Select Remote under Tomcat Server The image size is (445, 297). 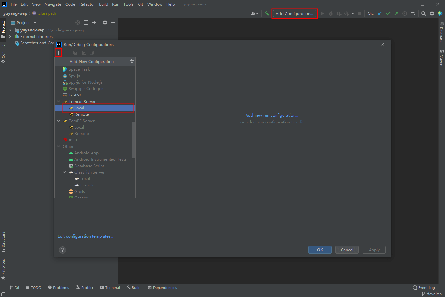coord(95,114)
